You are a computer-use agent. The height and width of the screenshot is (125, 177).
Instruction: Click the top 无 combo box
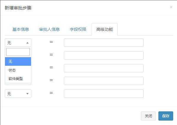point(18,43)
